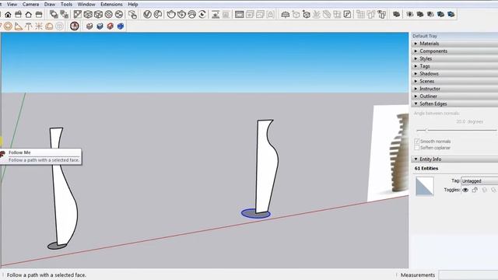Click the round dark-red badge icon
The width and height of the screenshot is (498, 280).
tap(75, 26)
